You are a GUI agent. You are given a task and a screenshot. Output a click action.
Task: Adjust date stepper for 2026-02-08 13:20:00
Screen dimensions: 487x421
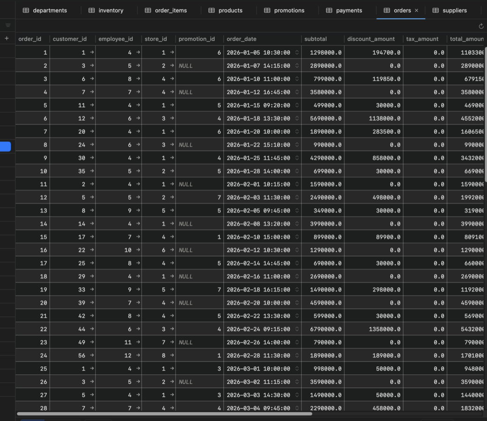297,224
